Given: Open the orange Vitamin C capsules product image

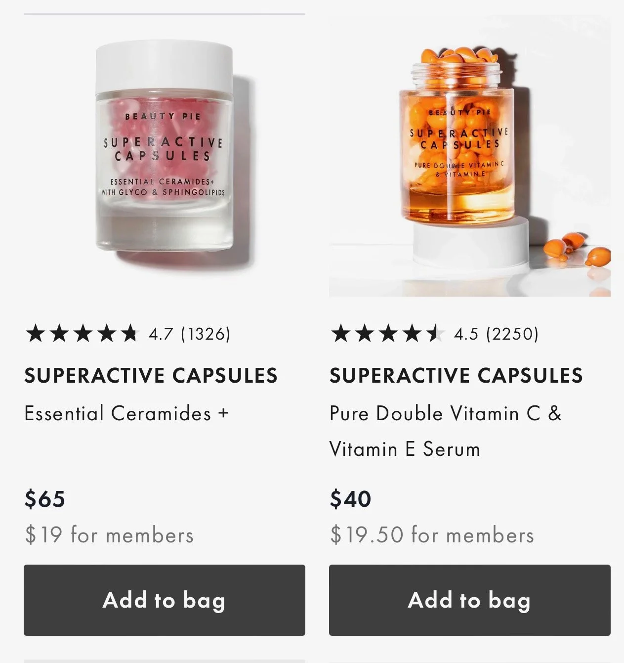Looking at the screenshot, I should 470,156.
